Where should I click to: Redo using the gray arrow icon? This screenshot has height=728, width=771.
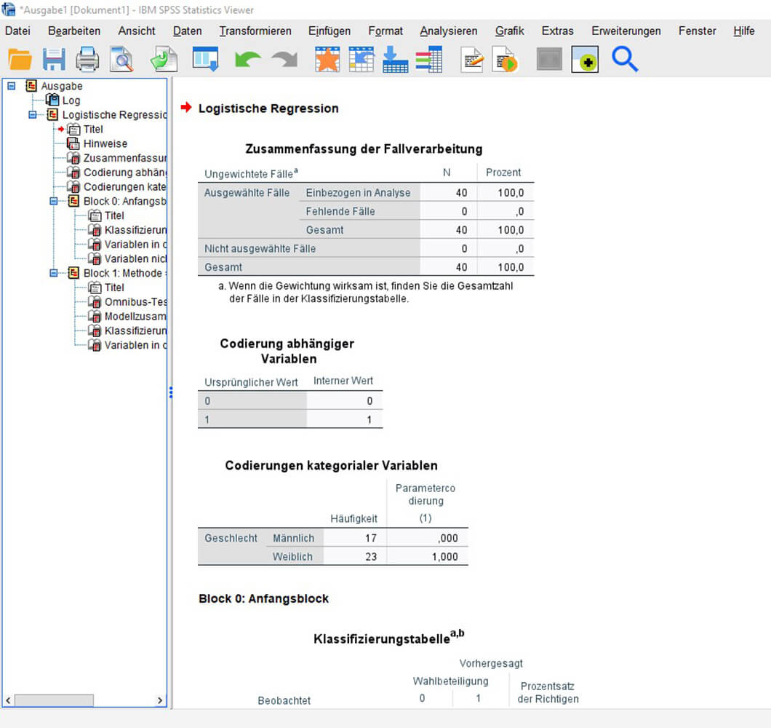[284, 59]
